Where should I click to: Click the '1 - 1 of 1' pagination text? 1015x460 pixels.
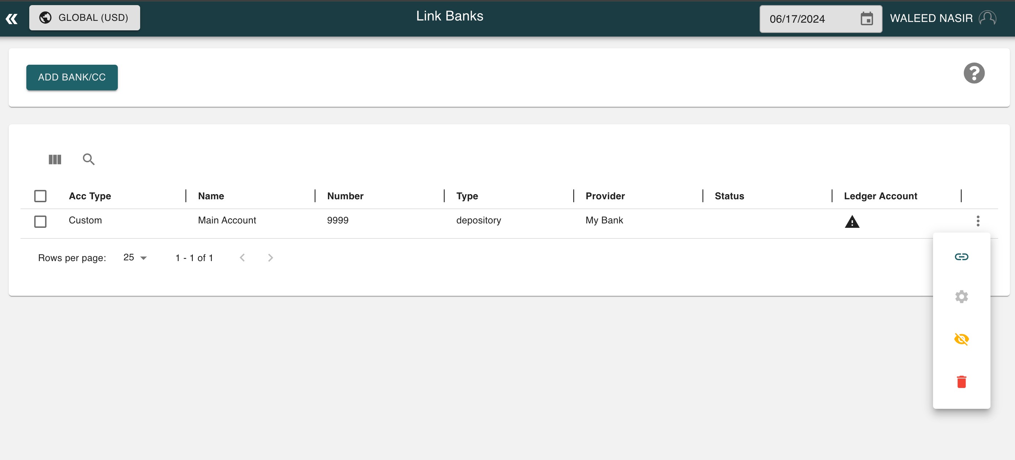pos(194,258)
